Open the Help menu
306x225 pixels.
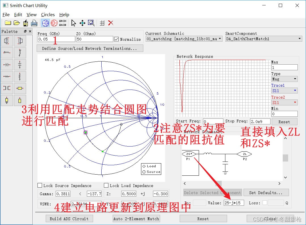click(64, 15)
